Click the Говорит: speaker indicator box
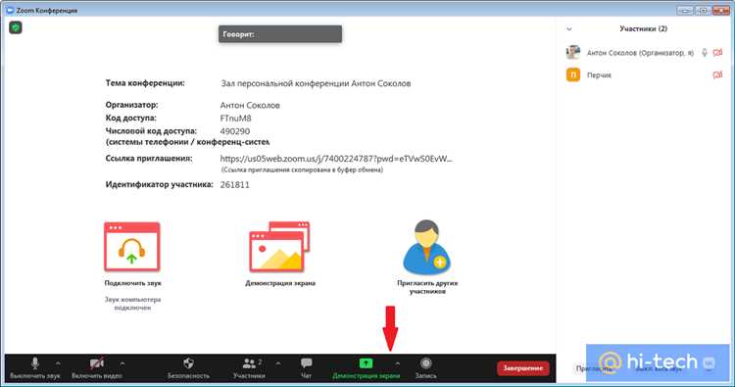 pos(280,34)
